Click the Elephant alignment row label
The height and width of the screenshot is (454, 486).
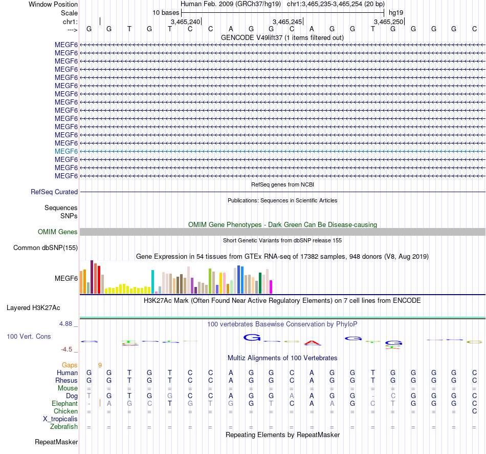pyautogui.click(x=65, y=404)
